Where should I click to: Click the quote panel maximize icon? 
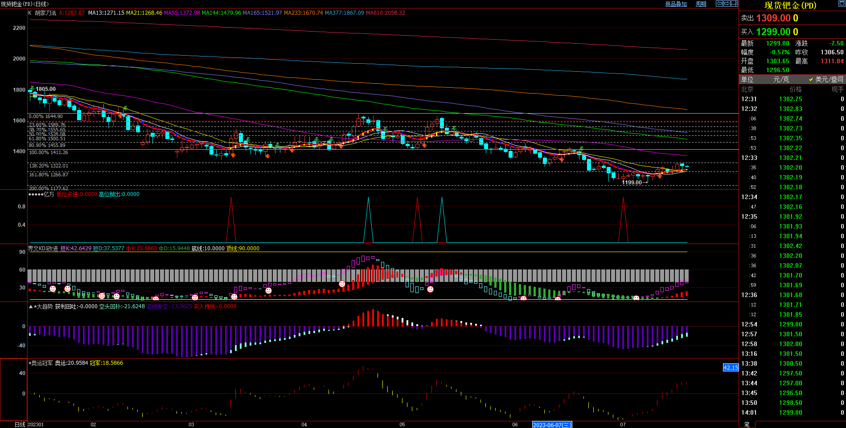pos(842,4)
